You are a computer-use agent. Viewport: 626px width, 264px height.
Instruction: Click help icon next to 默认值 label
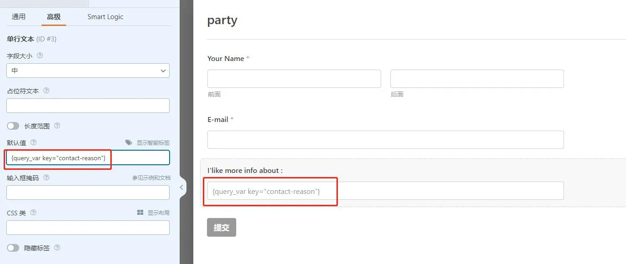[x=33, y=142]
